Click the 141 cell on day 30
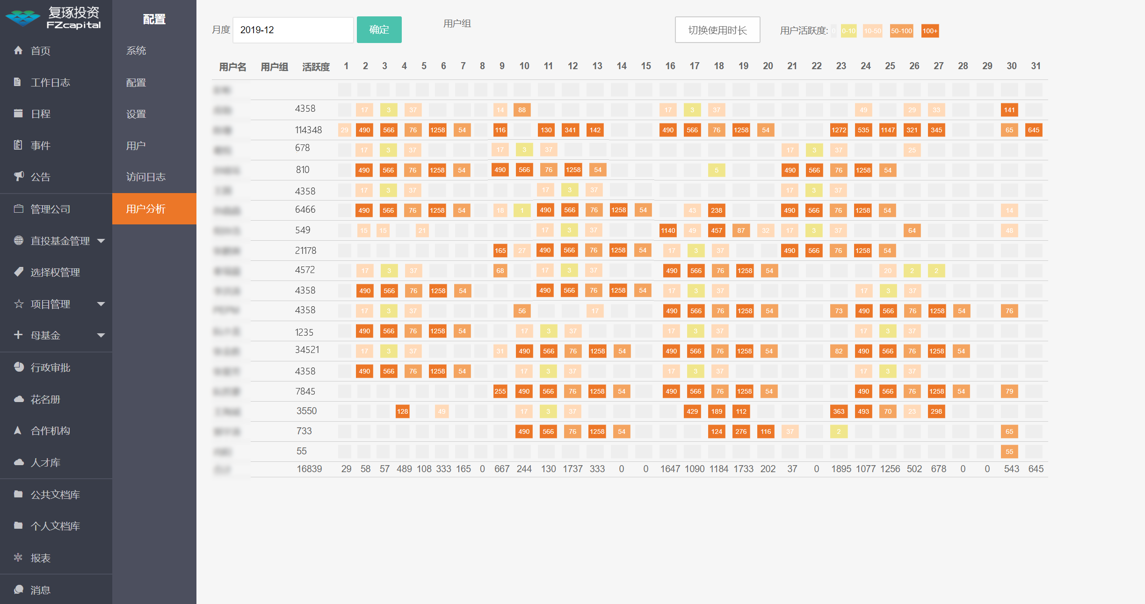Screen dimensions: 1145x604 coord(1009,110)
